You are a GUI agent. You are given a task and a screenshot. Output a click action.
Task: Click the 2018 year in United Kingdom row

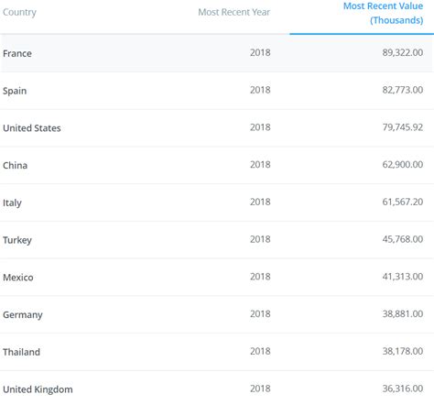(260, 389)
